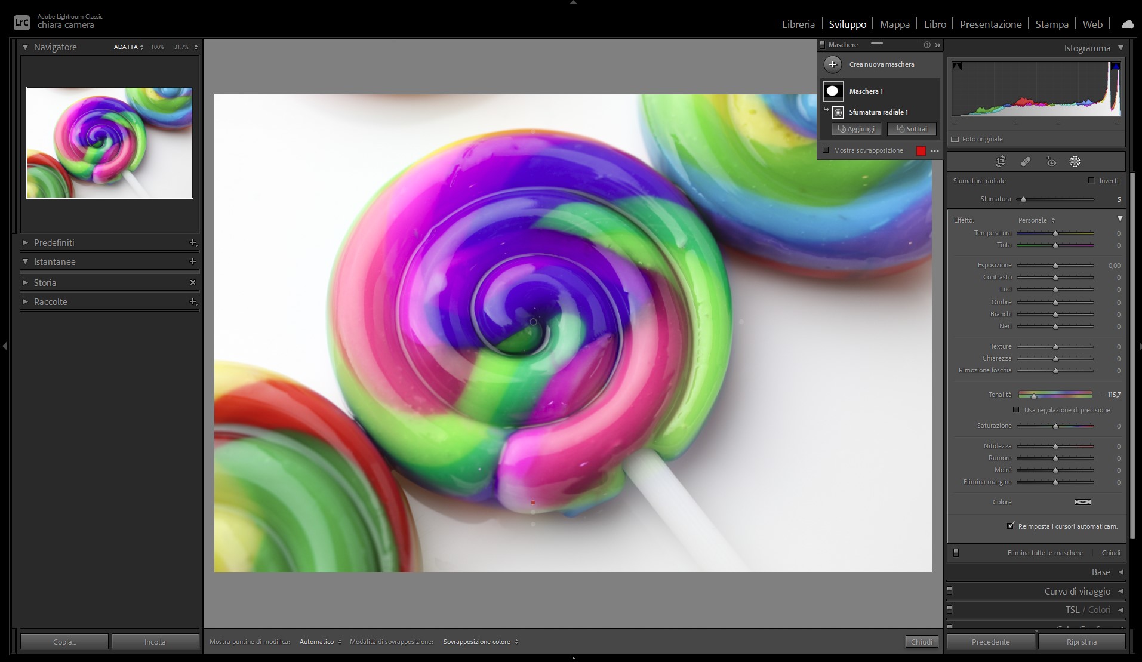This screenshot has width=1142, height=662.
Task: Adjust the Sfumatura feather slider
Action: (1023, 199)
